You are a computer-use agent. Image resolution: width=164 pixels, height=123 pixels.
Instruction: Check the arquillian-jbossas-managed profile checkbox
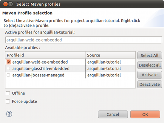click(8, 75)
